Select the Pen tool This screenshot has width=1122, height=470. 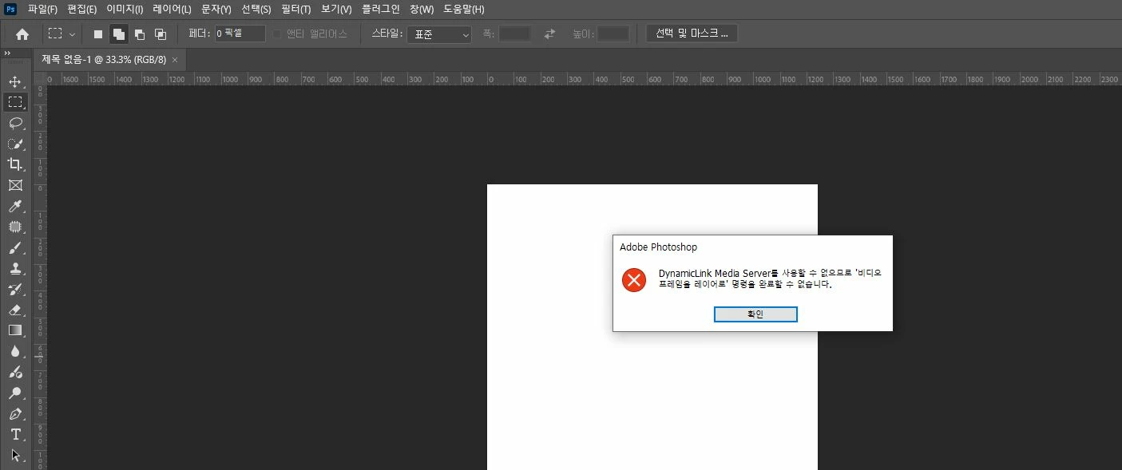pyautogui.click(x=15, y=414)
